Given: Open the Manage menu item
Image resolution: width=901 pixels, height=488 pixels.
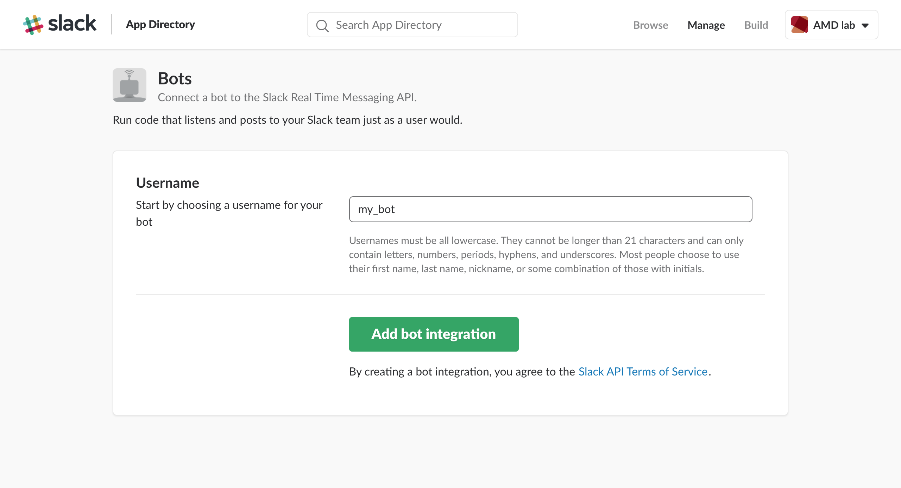Looking at the screenshot, I should [706, 25].
